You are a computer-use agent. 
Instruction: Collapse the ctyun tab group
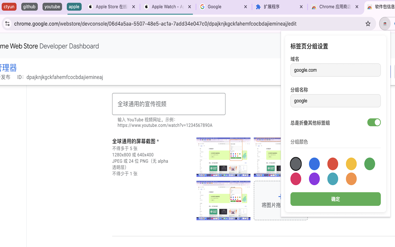coord(9,6)
